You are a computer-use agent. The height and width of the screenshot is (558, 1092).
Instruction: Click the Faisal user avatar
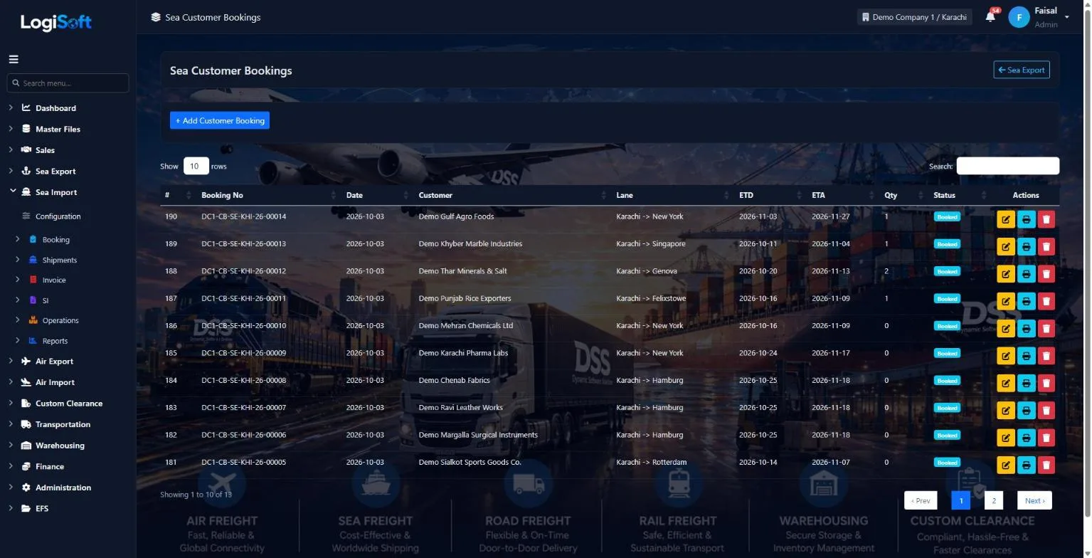coord(1019,17)
